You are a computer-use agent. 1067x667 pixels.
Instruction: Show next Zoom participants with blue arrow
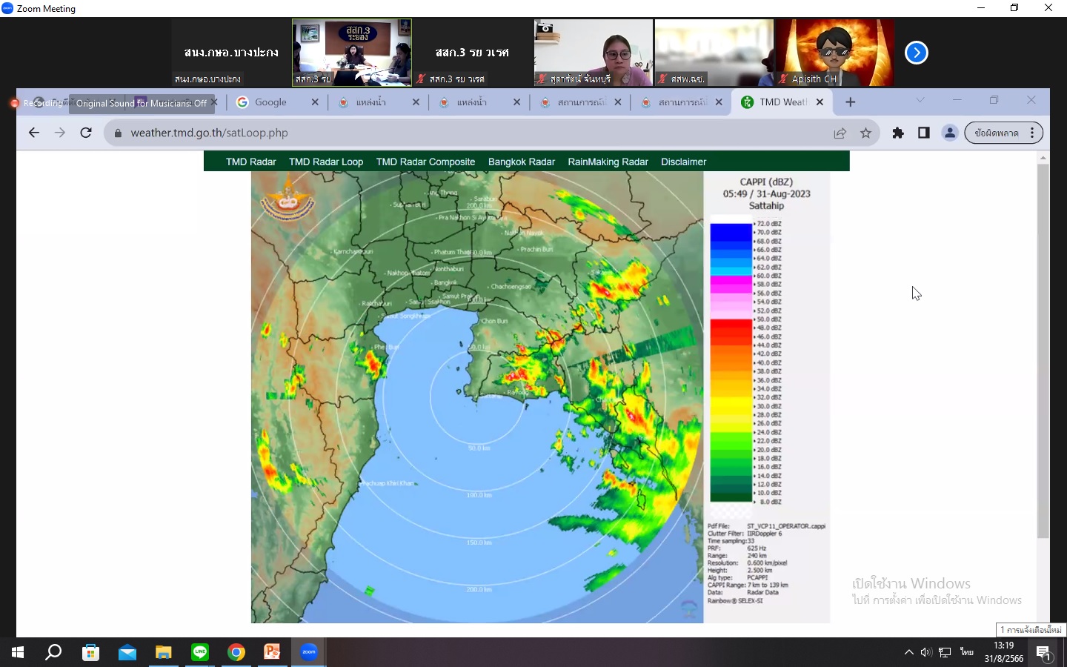917,53
